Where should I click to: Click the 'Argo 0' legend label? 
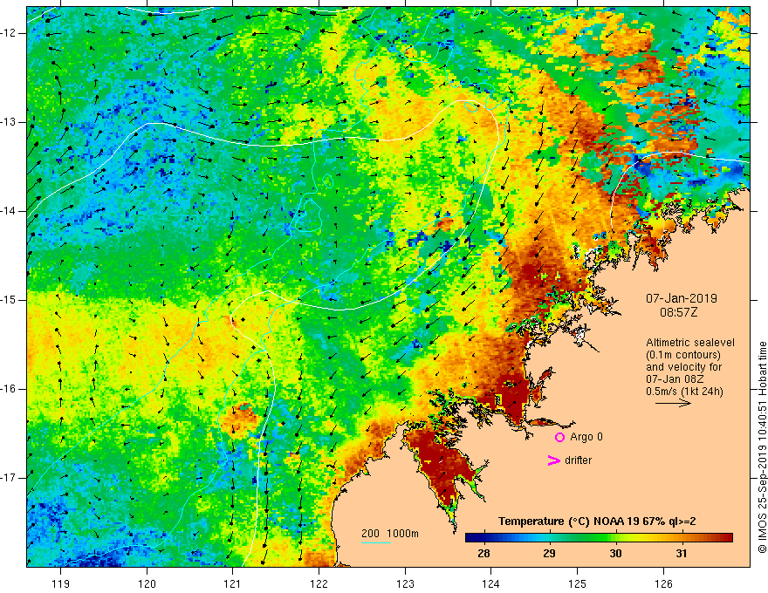click(x=586, y=437)
